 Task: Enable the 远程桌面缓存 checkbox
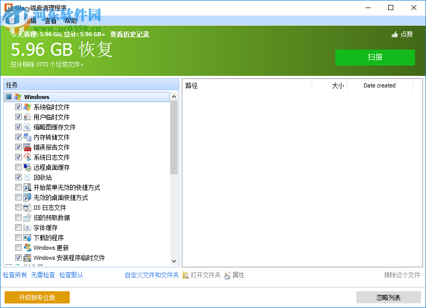click(x=18, y=167)
